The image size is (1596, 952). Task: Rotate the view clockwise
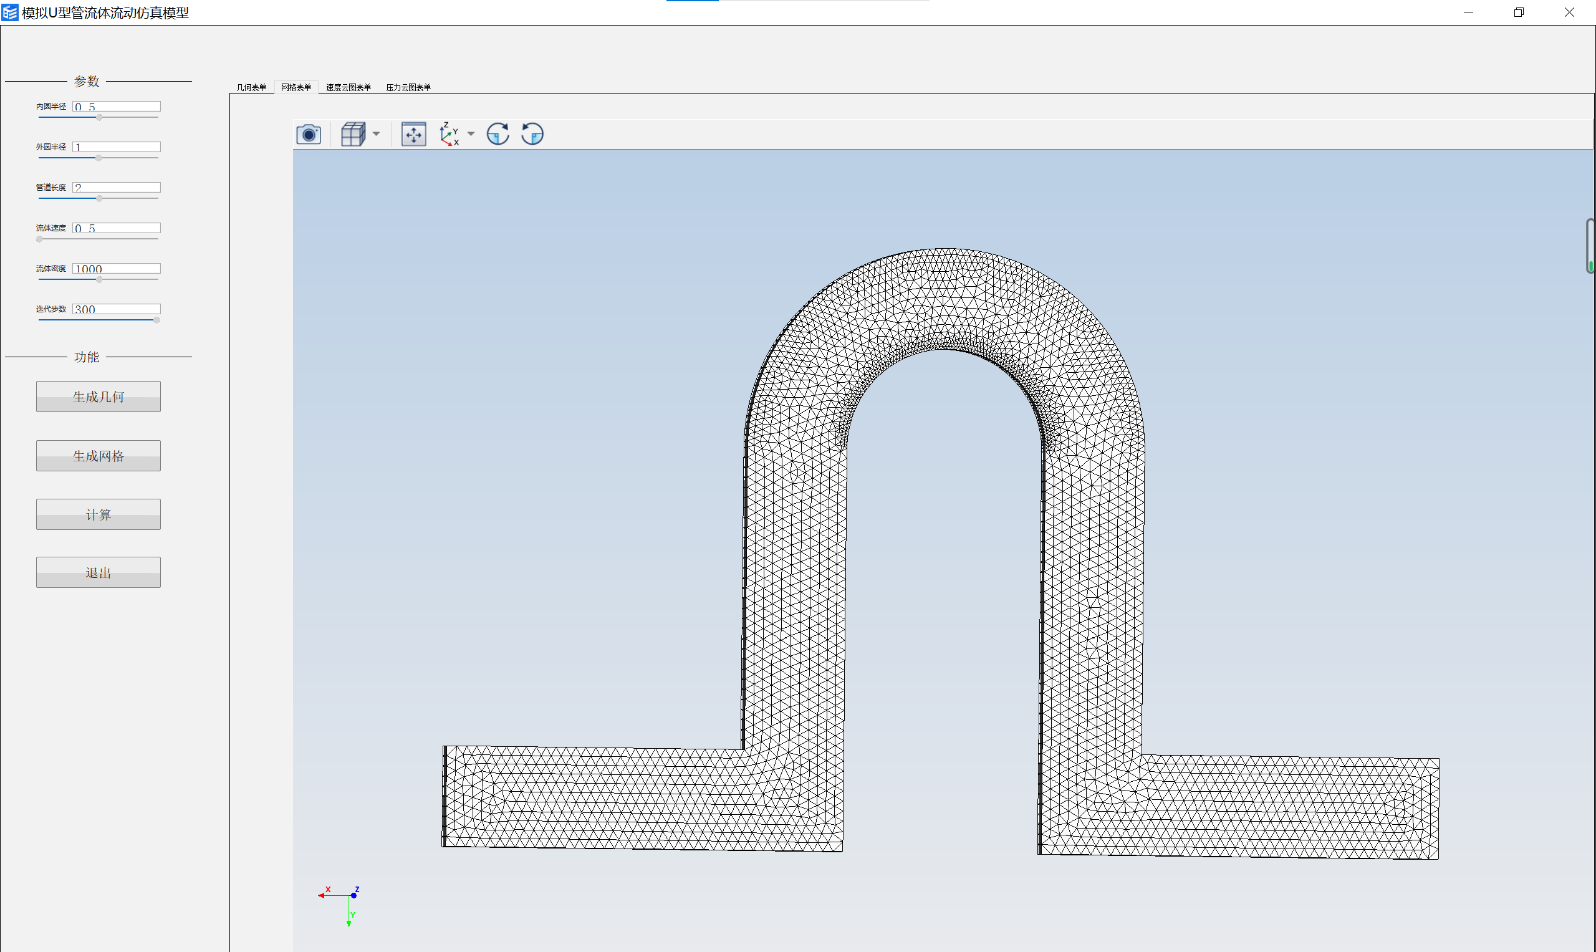point(498,134)
